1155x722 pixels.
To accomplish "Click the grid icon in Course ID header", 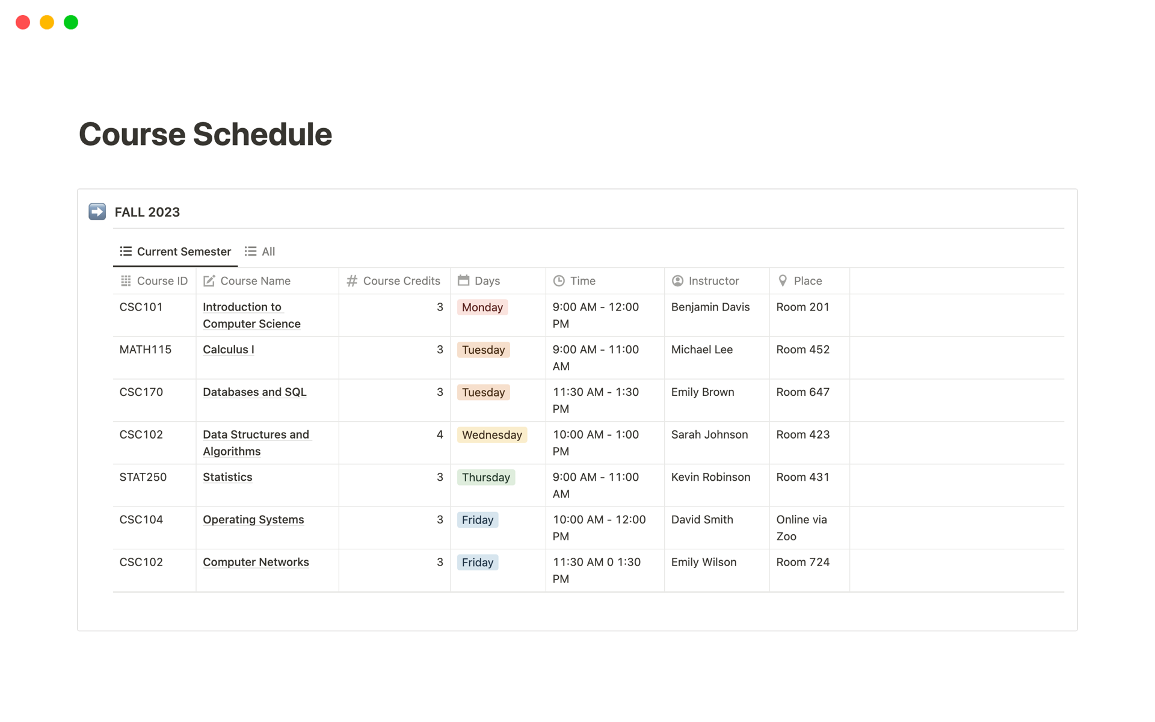I will [x=126, y=281].
